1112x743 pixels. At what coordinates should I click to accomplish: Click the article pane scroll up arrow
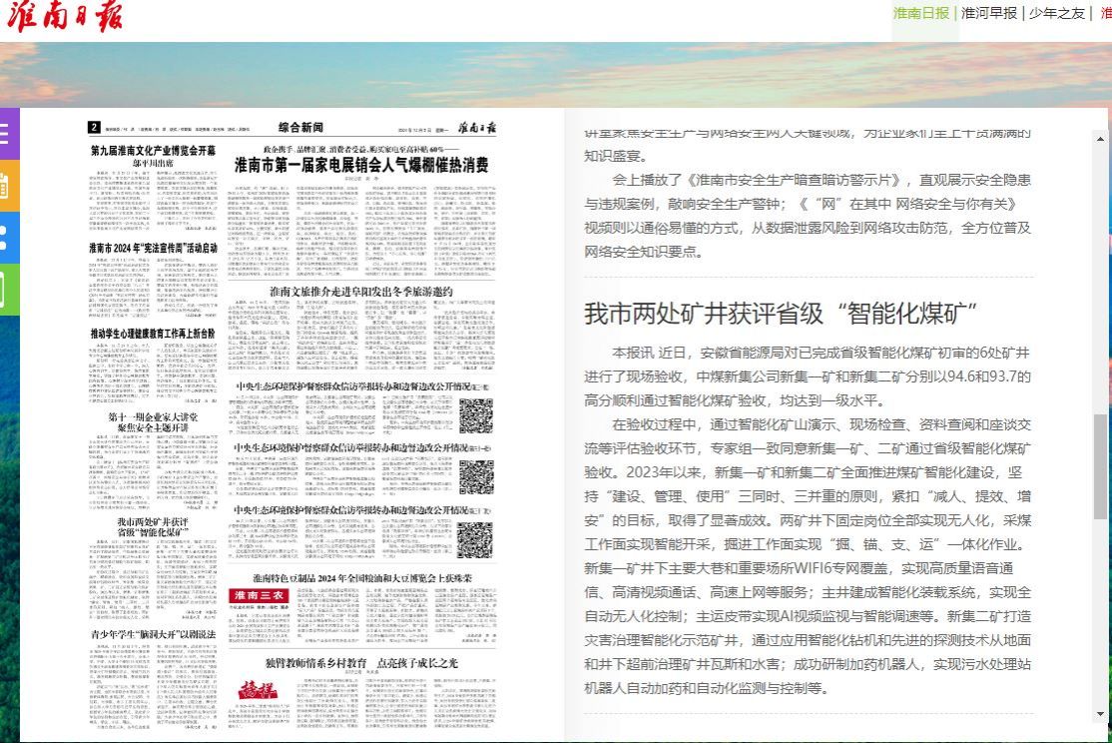[1100, 139]
